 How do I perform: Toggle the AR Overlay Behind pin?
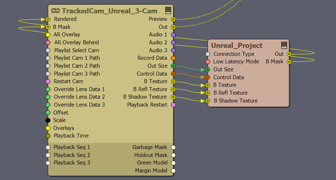pyautogui.click(x=48, y=42)
